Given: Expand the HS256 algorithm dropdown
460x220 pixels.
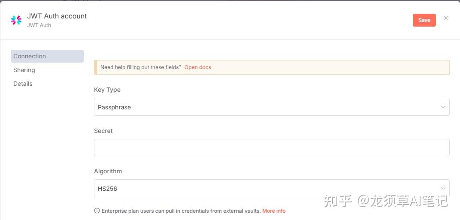Looking at the screenshot, I should coord(266,188).
